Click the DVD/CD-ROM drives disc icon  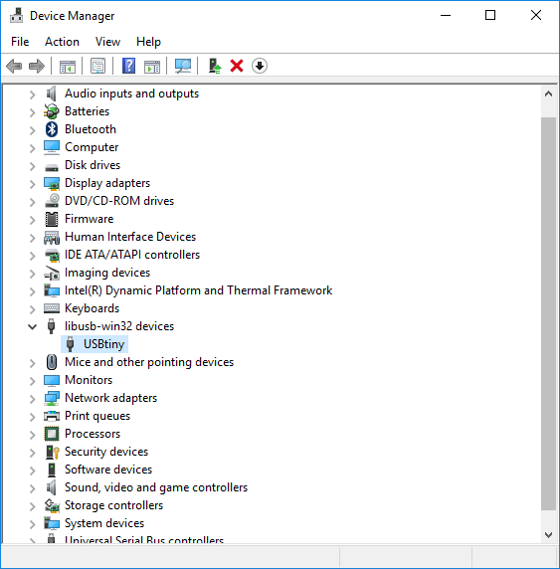52,201
